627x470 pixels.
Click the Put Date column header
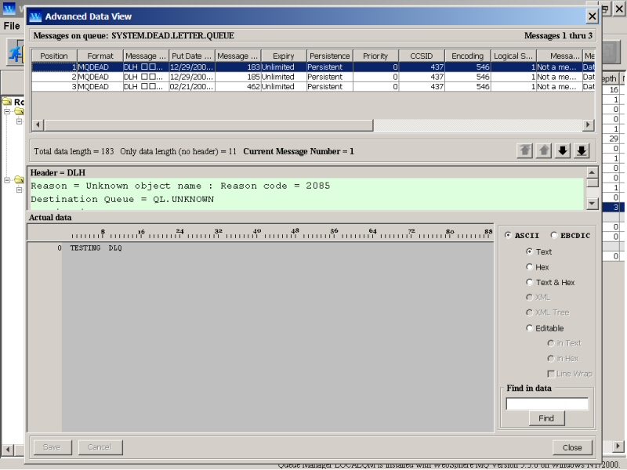coord(191,56)
